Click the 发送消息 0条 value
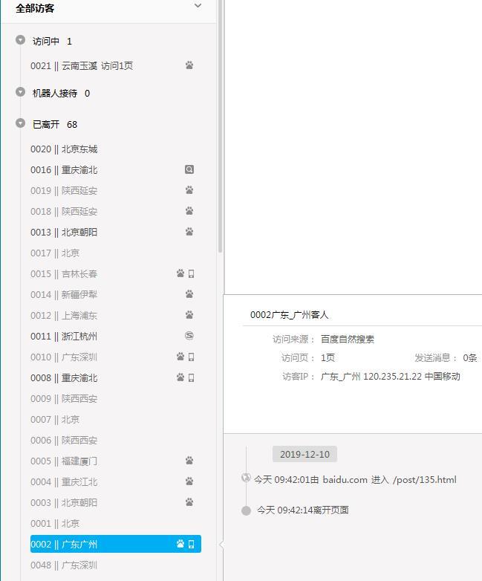Viewport: 482px width, 581px height. click(470, 357)
